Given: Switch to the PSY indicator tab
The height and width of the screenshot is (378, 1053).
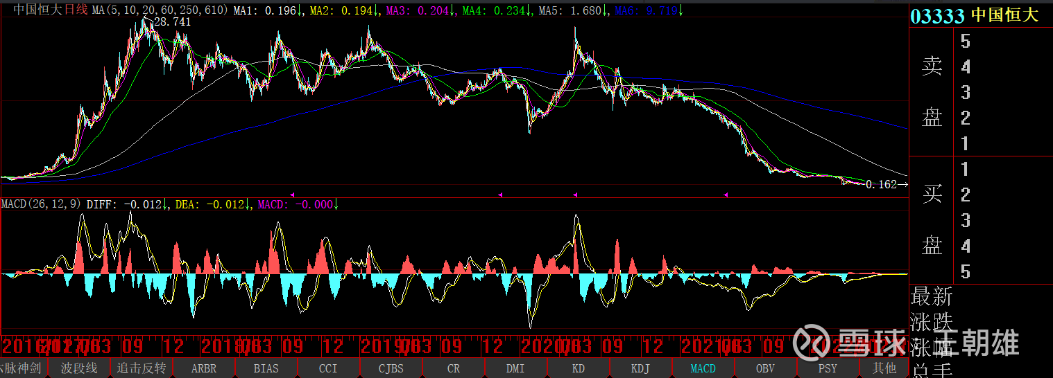Looking at the screenshot, I should 828,368.
